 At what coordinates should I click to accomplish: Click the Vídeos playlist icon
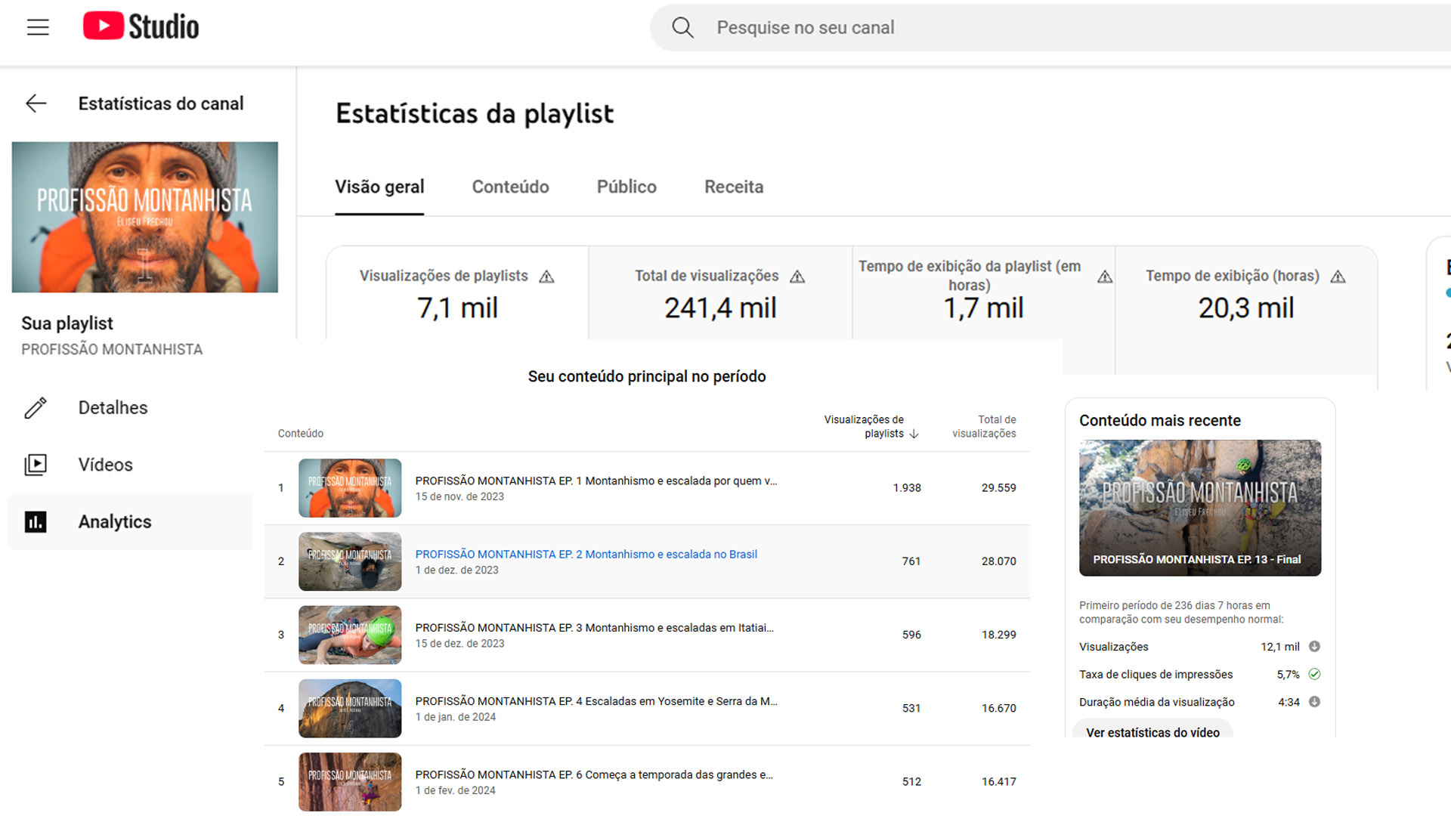coord(36,465)
